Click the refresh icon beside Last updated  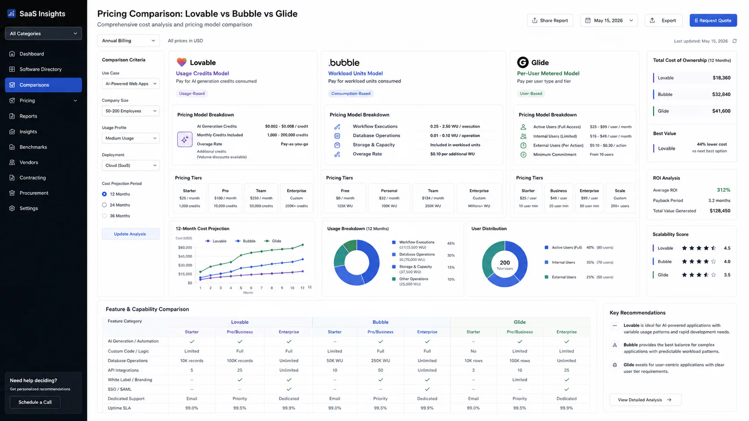click(x=735, y=41)
